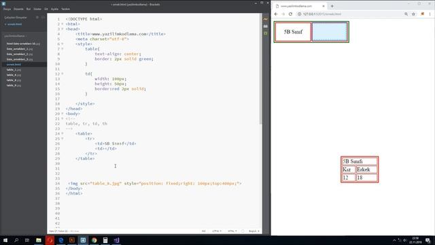Open the first .jpg file in project tree
The image size is (435, 245).
pyautogui.click(x=23, y=44)
